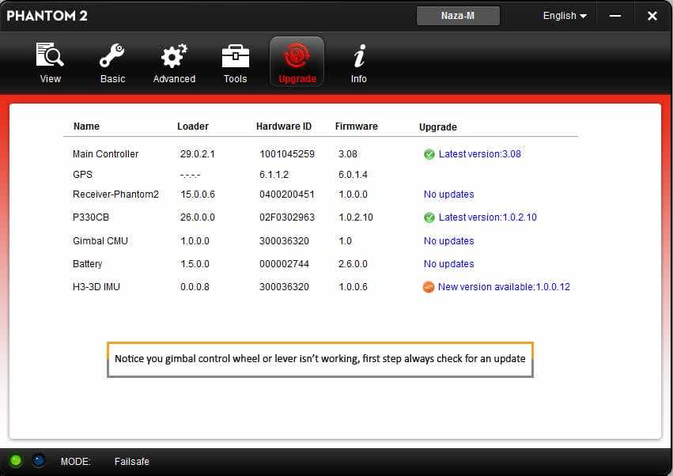Open the Basic wrench tab
The width and height of the screenshot is (673, 476).
click(112, 62)
